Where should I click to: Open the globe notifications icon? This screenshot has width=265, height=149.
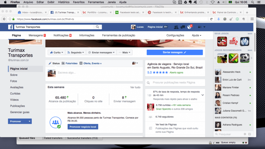[x=189, y=27]
